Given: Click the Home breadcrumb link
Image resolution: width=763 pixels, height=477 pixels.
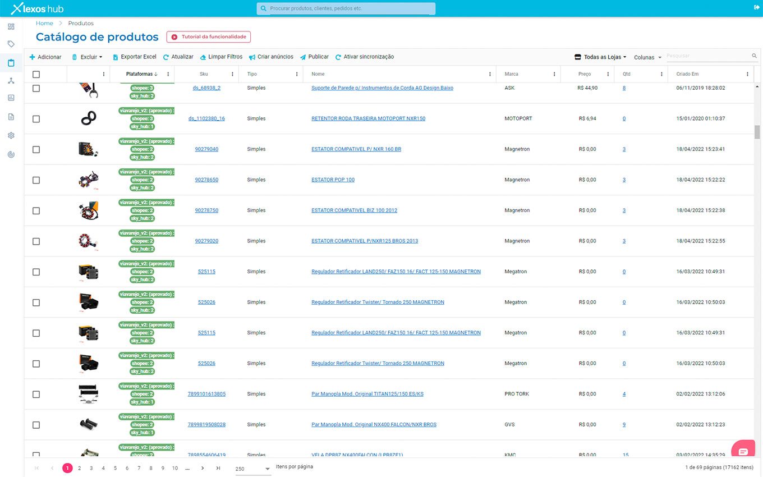Looking at the screenshot, I should pyautogui.click(x=44, y=24).
